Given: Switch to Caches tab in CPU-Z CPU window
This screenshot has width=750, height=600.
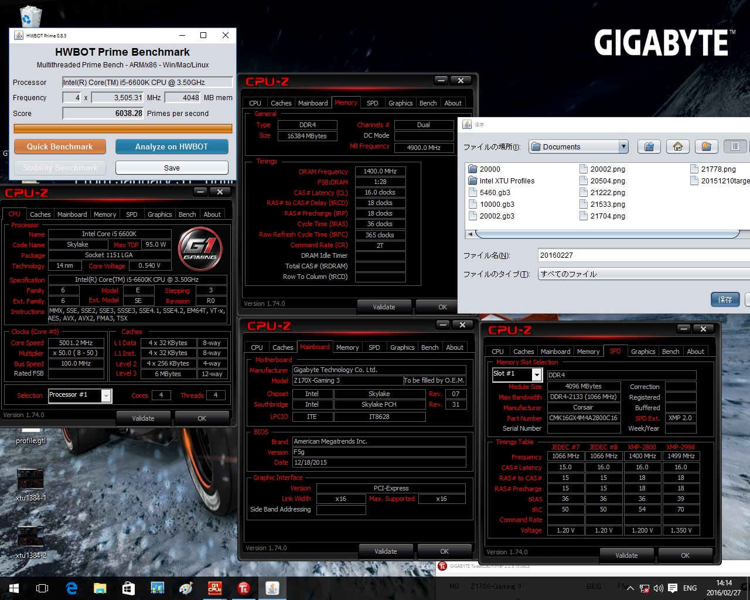Looking at the screenshot, I should (x=40, y=214).
